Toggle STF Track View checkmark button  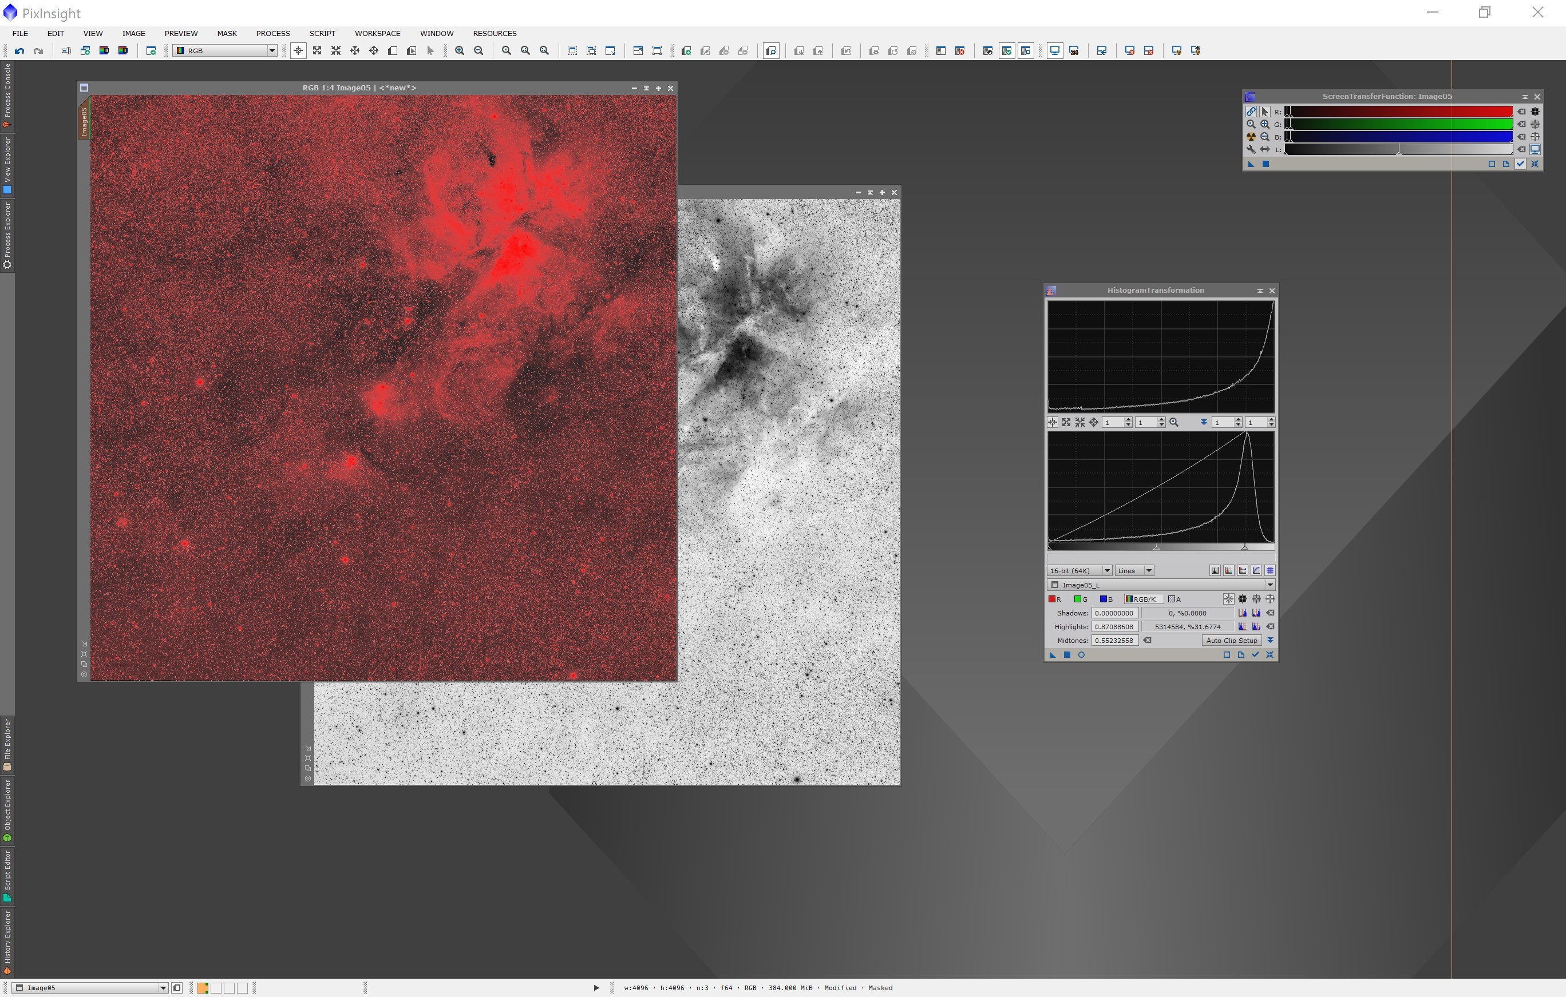tap(1520, 164)
